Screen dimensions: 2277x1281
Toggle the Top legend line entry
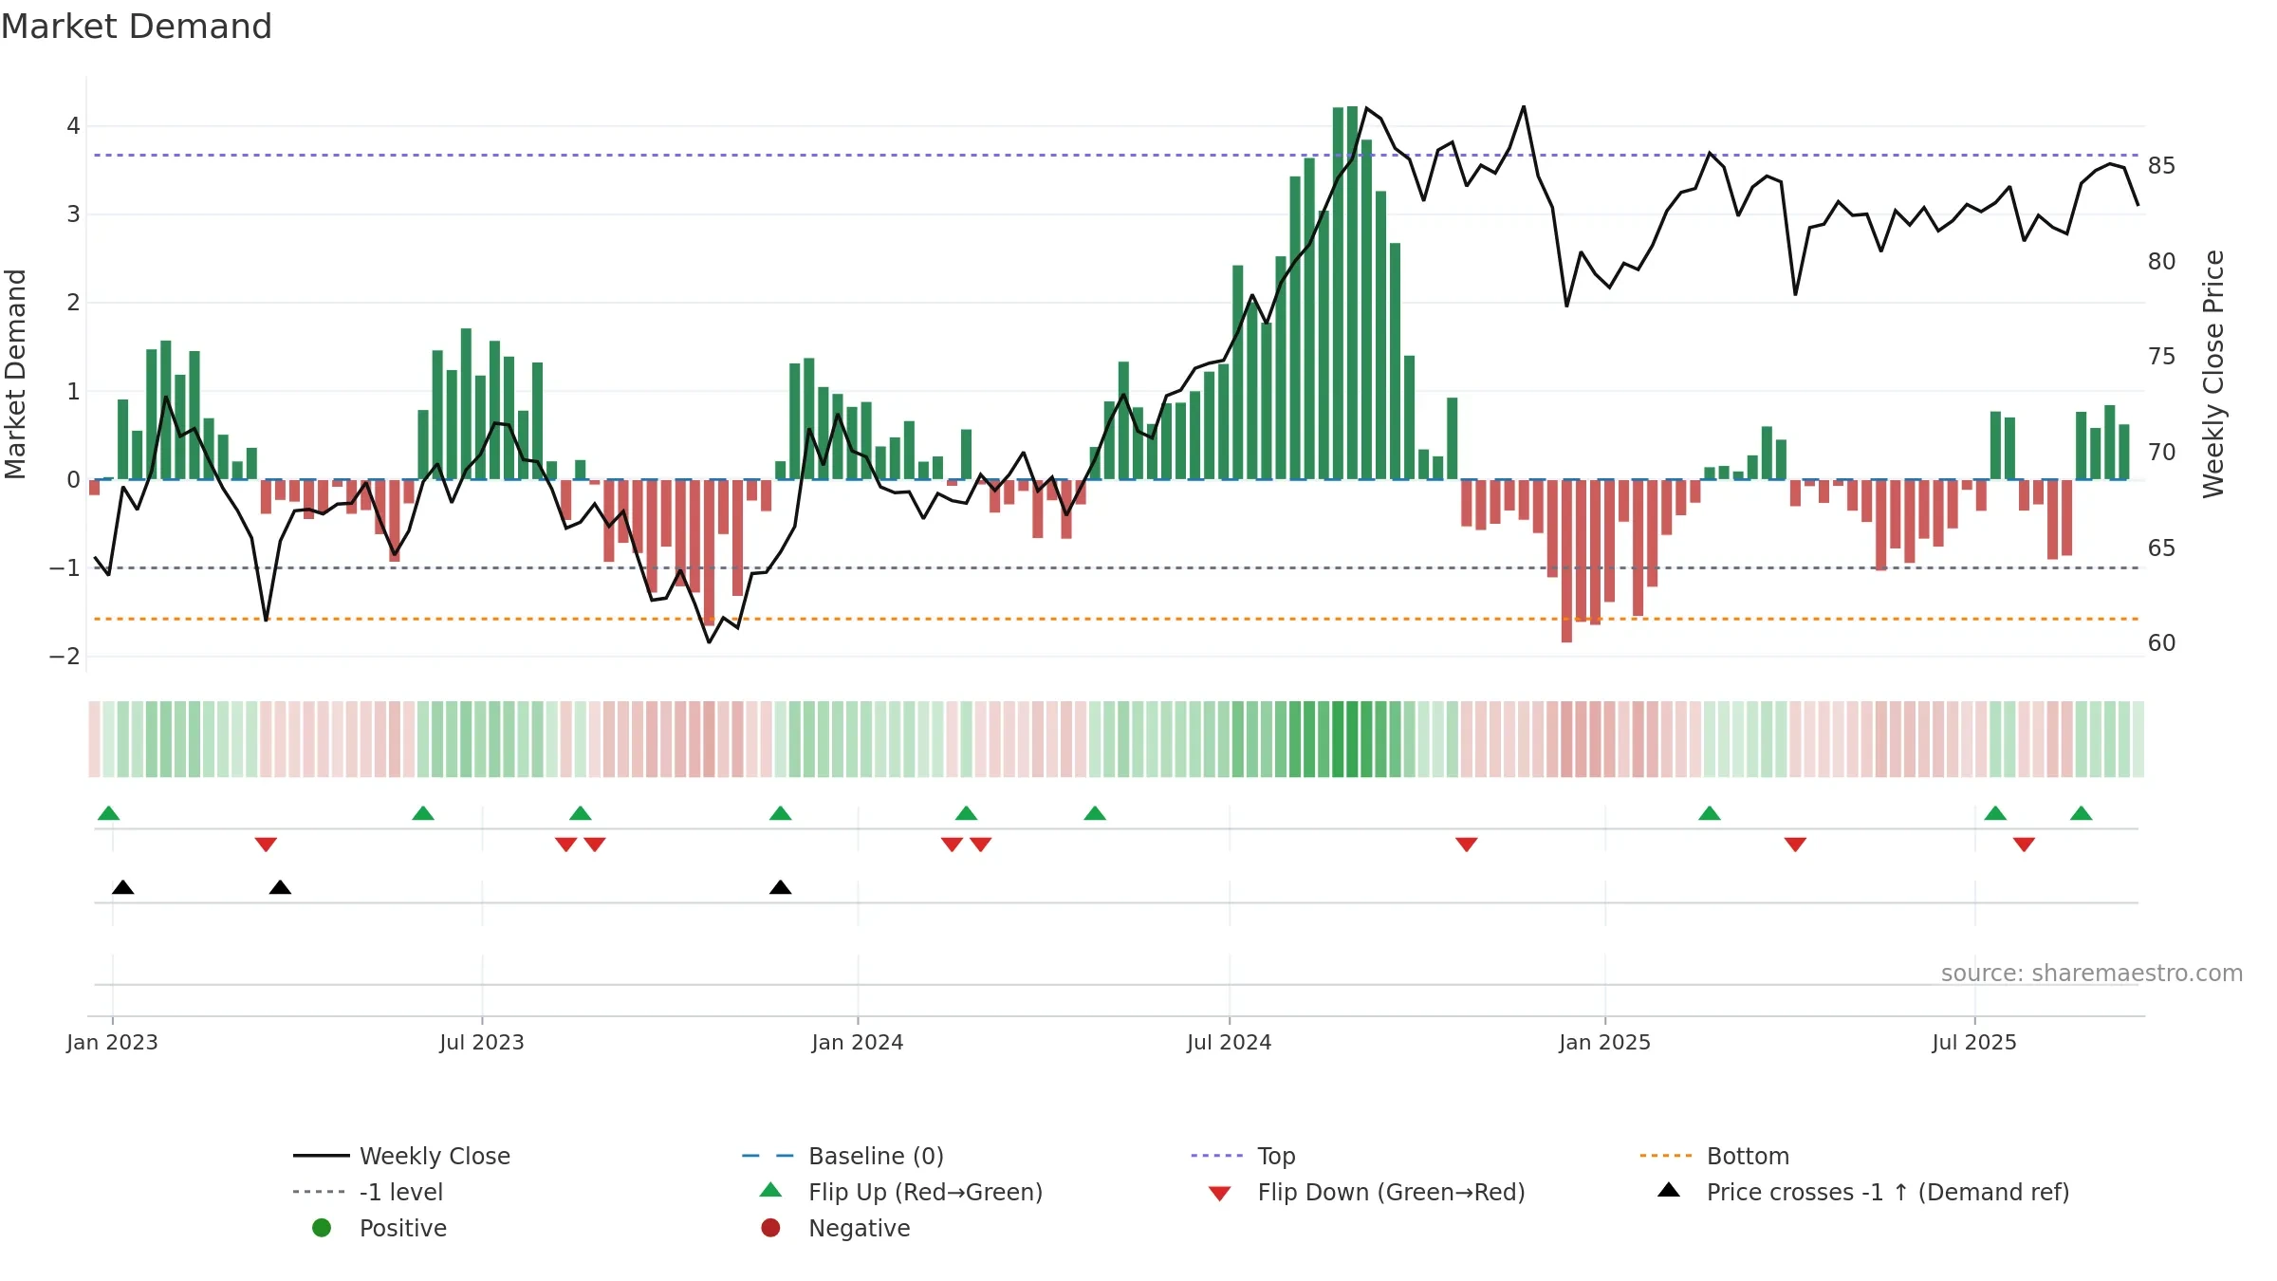pos(1243,1156)
